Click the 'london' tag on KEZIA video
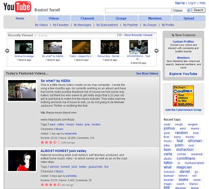Screen dimensions: 209x189 pos(96,124)
